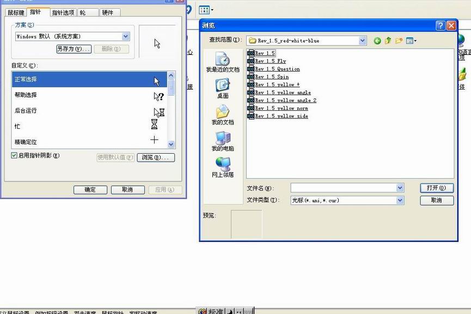Screen dimensions: 471x314
Task: Select the 忙 pointer row
Action: click(x=89, y=126)
